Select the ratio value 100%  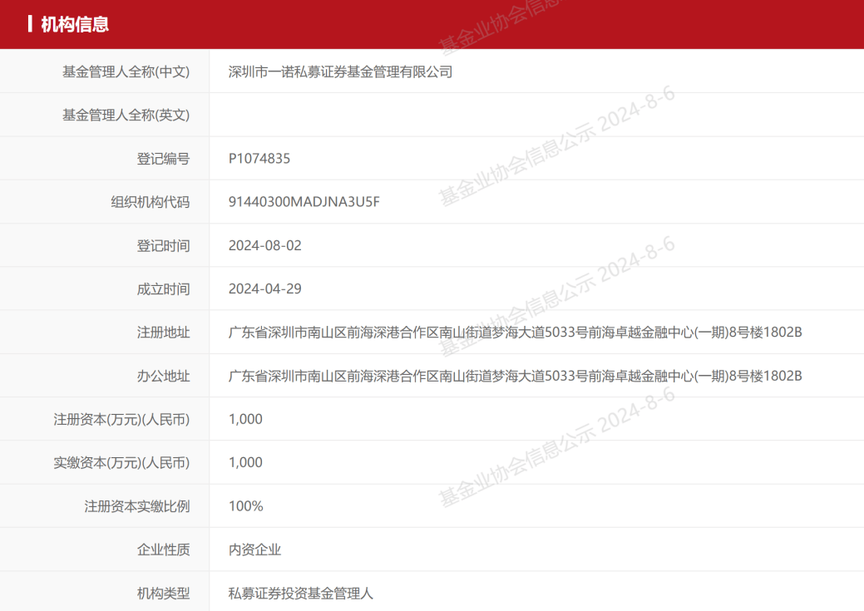tap(246, 506)
